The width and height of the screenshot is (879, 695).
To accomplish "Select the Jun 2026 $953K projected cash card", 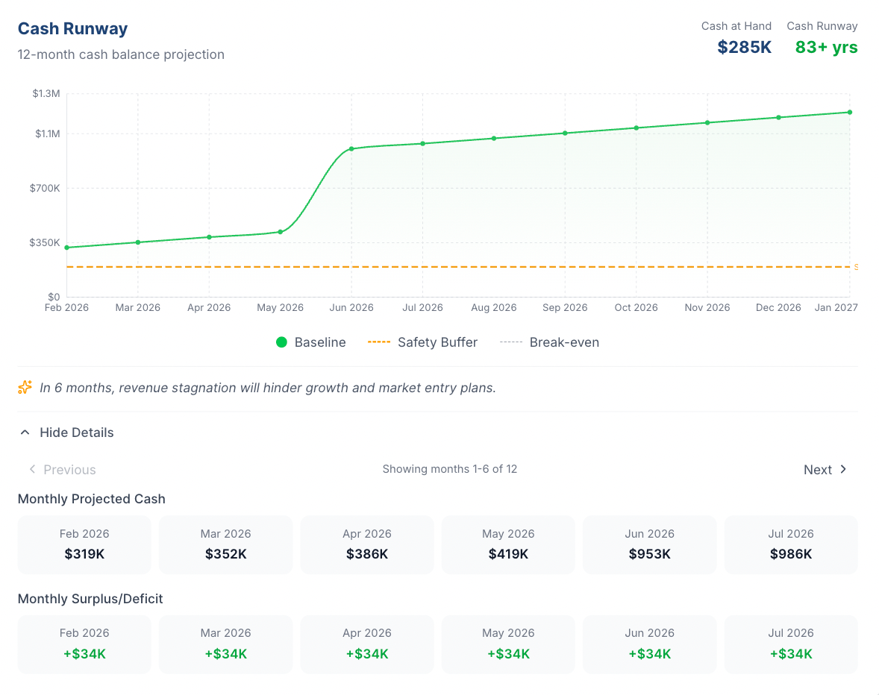I will 649,544.
